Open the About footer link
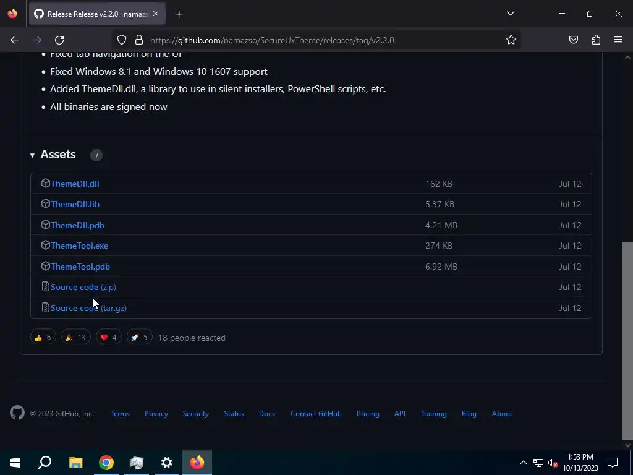Screen dimensions: 633x475 coord(502,414)
